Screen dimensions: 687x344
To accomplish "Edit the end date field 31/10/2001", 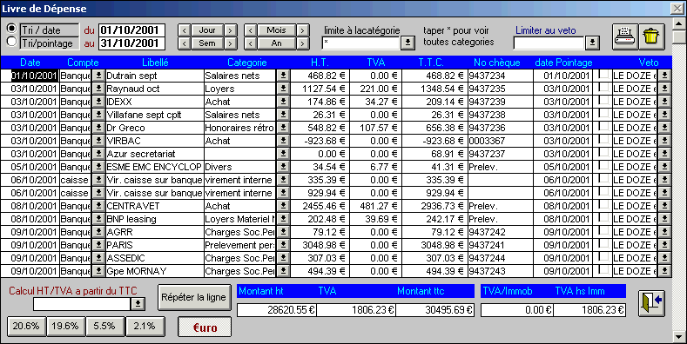I will (x=131, y=43).
